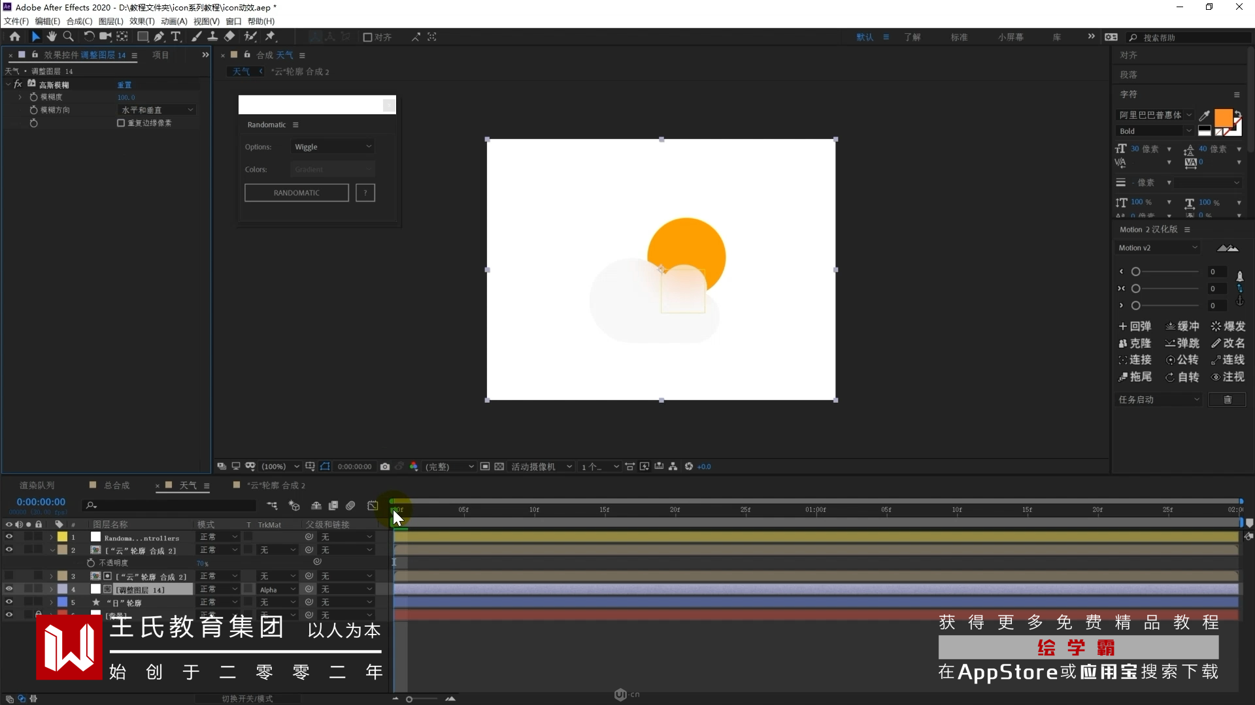Open the Randomatic Options Wiggle dropdown

pyautogui.click(x=332, y=147)
